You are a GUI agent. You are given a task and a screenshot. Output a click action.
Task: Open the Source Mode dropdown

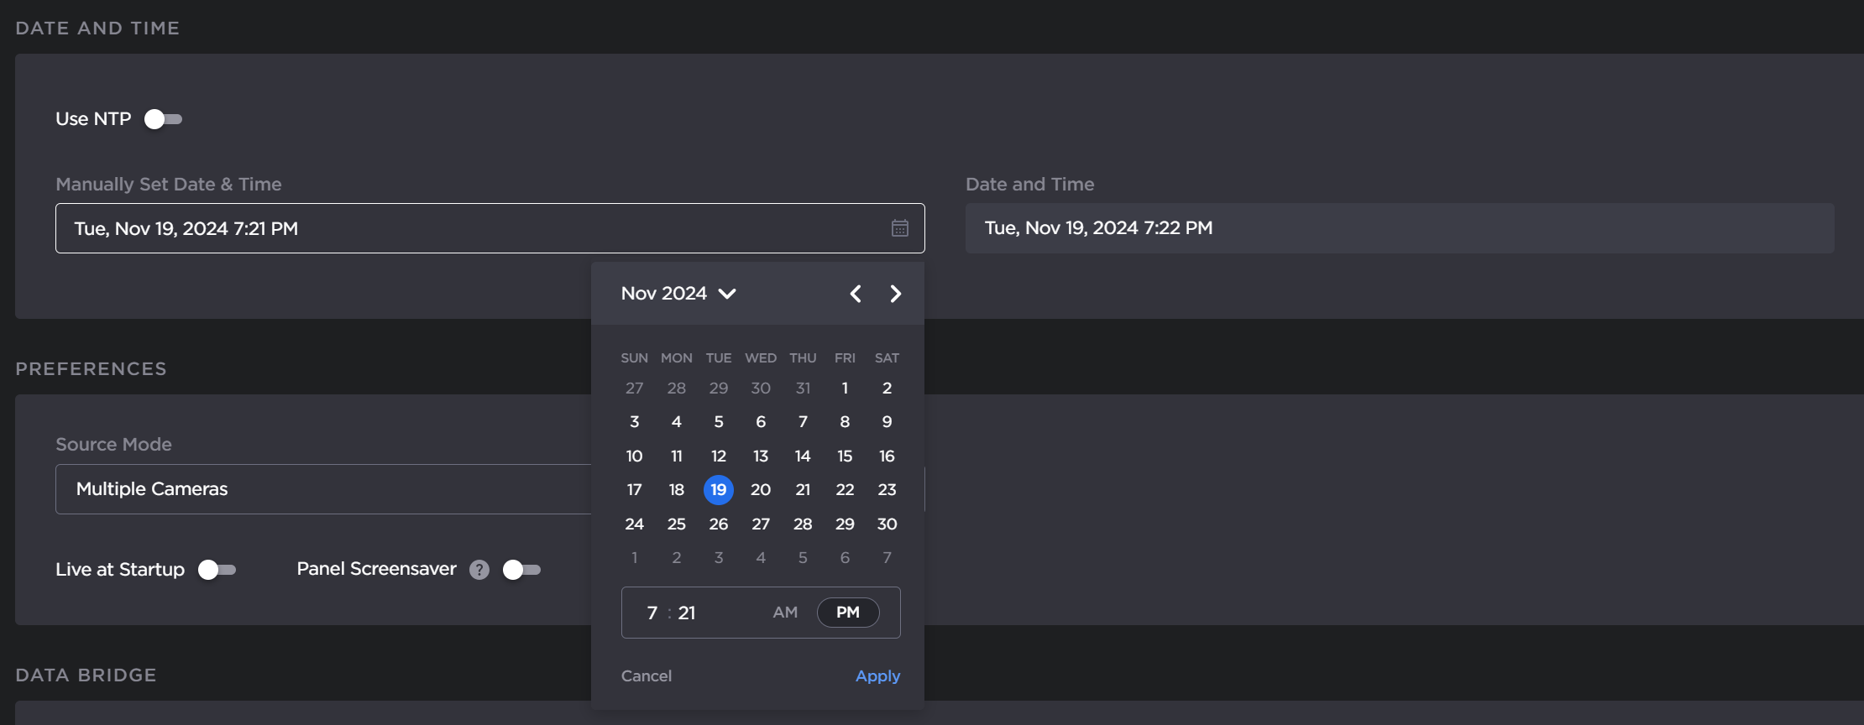tap(323, 489)
